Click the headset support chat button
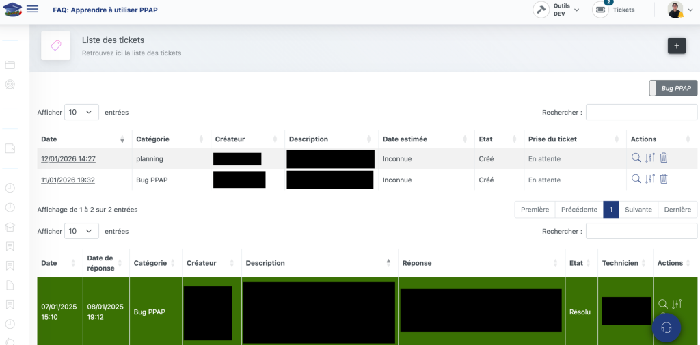 tap(666, 328)
